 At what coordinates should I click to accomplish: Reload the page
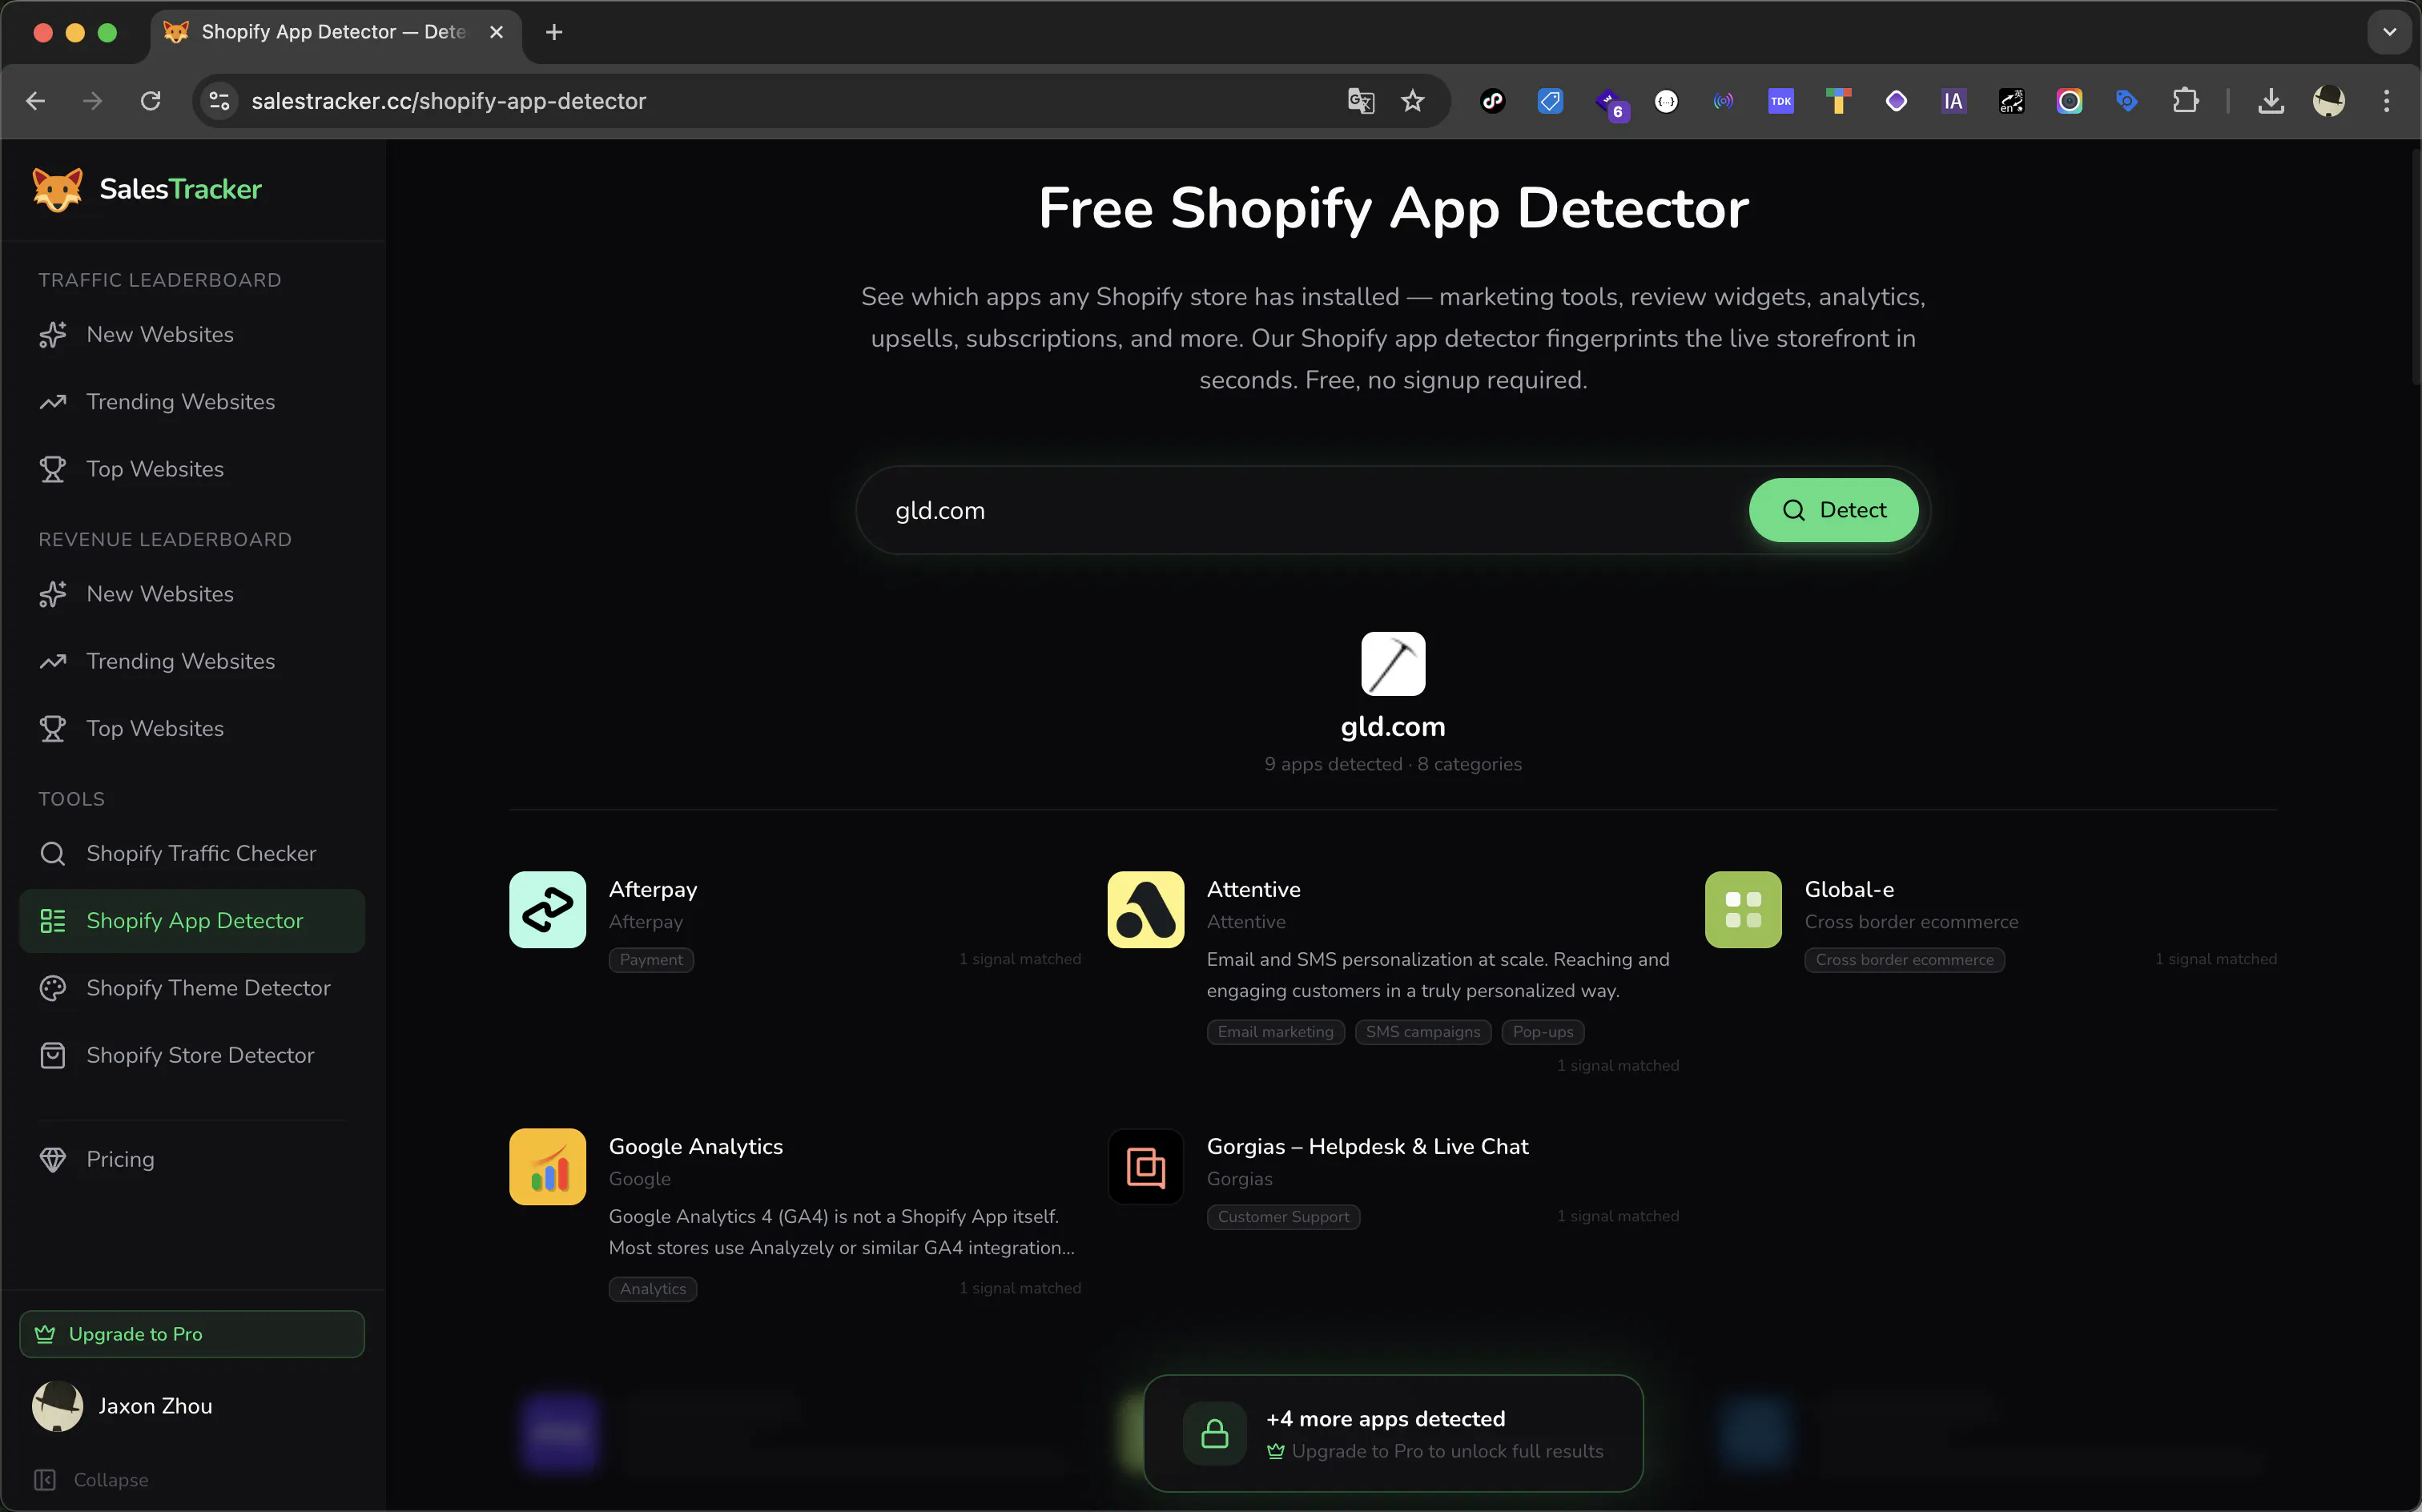pyautogui.click(x=151, y=101)
